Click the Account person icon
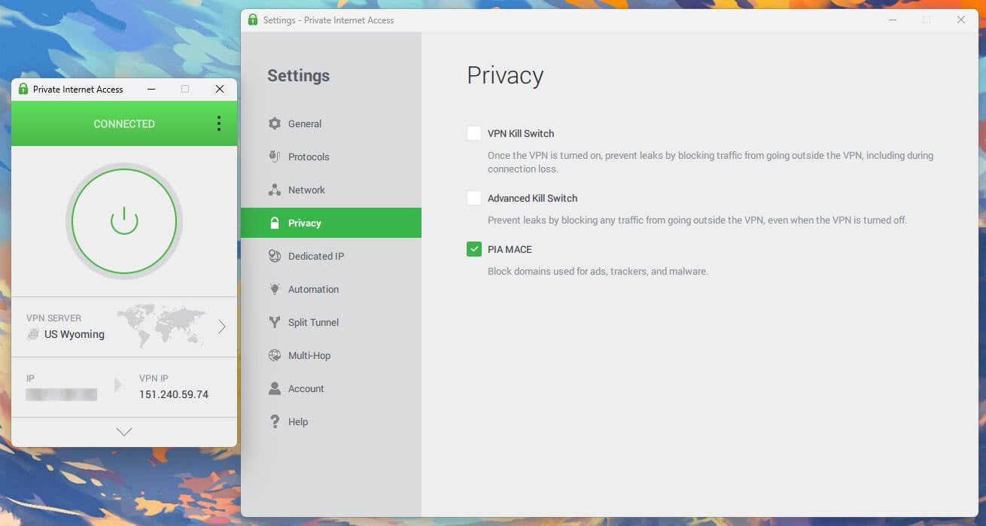The image size is (986, 526). (275, 388)
